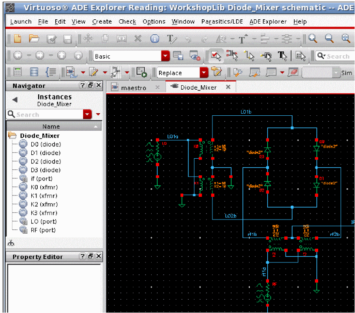Image resolution: width=355 pixels, height=313 pixels.
Task: Click the calculator icon in third toolbar row
Action: [18, 72]
